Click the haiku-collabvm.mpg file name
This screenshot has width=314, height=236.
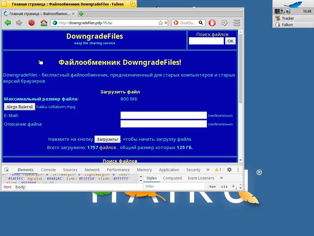(56, 107)
